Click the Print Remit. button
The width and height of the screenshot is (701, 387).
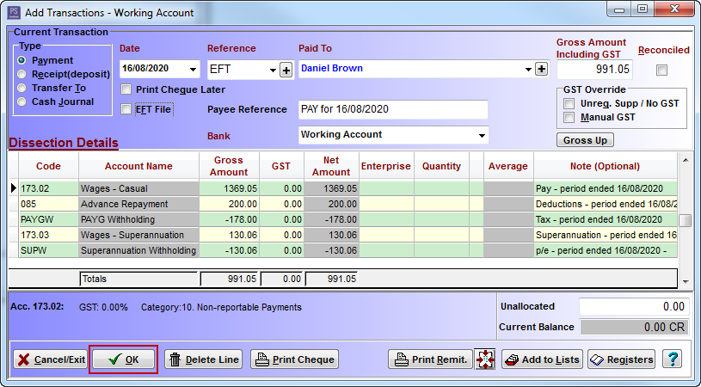click(431, 359)
